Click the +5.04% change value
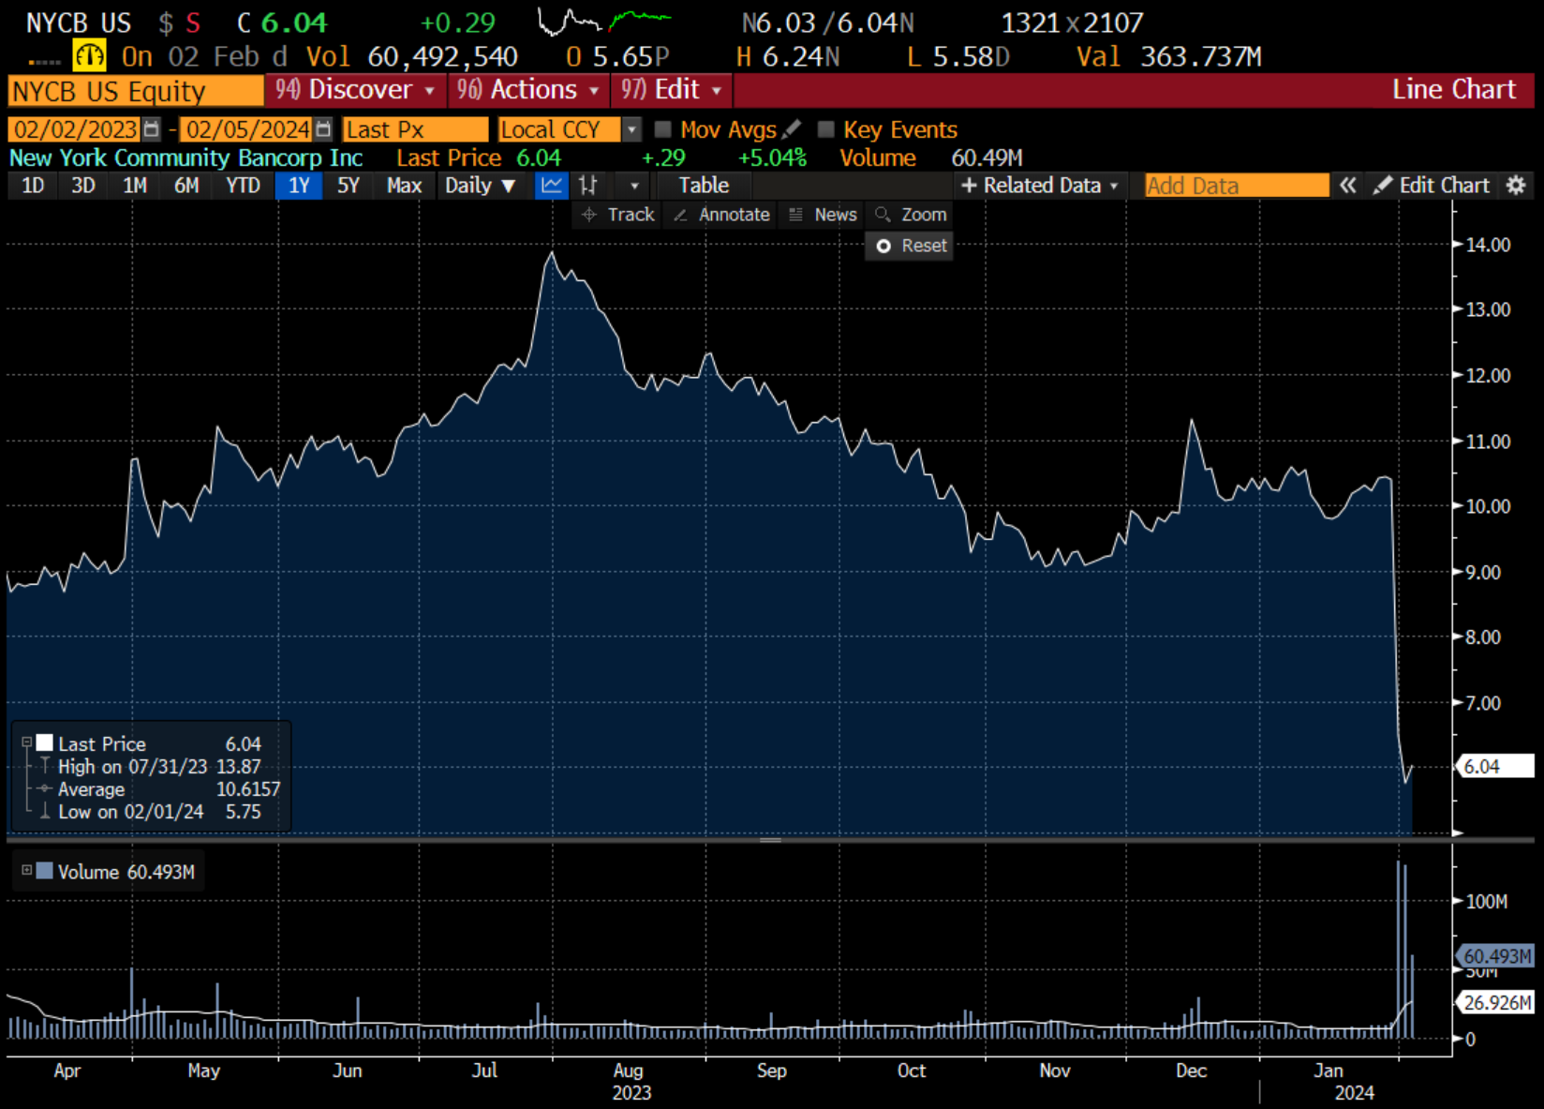The image size is (1544, 1109). [772, 157]
